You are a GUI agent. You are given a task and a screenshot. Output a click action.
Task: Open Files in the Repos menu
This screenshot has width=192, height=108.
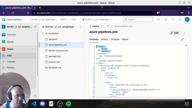[x=18, y=55]
